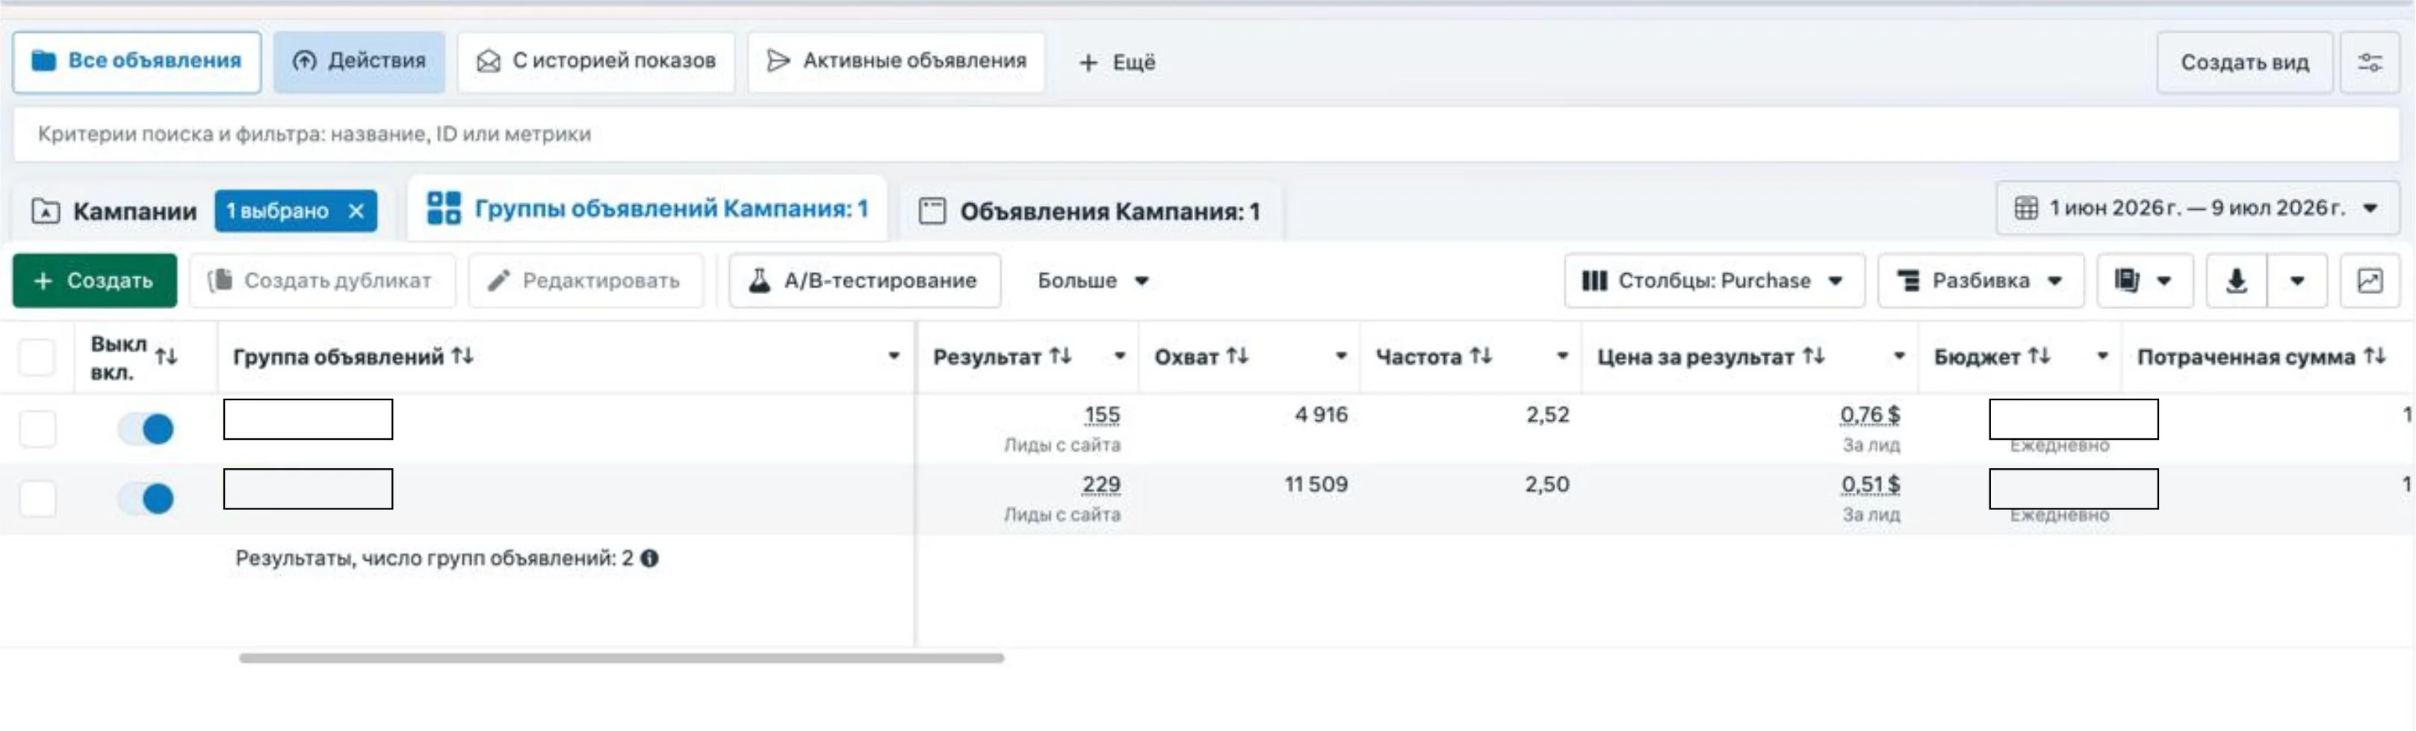The width and height of the screenshot is (2416, 731).
Task: Open the Все объявления view
Action: (137, 62)
